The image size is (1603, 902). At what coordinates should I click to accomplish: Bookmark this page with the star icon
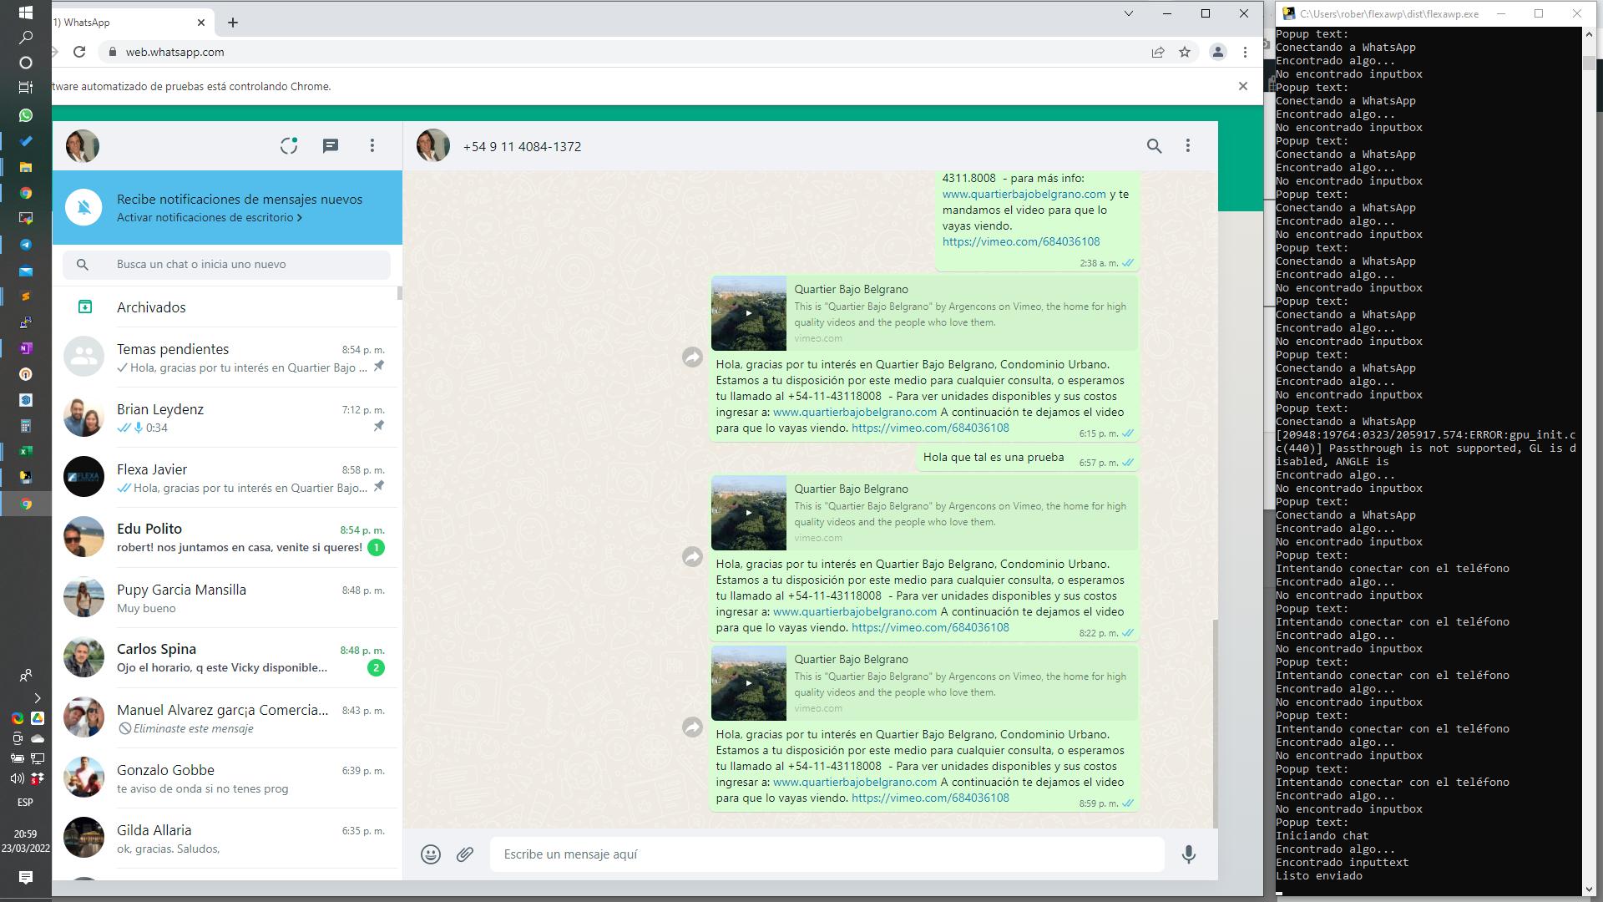[x=1185, y=52]
